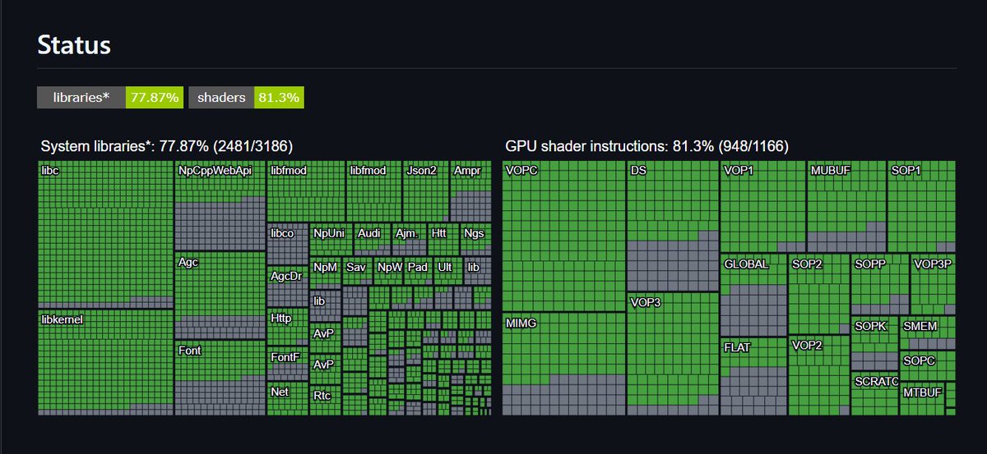Click the VOP3 shader instruction block
Viewport: 987px width, 454px height.
(673, 353)
